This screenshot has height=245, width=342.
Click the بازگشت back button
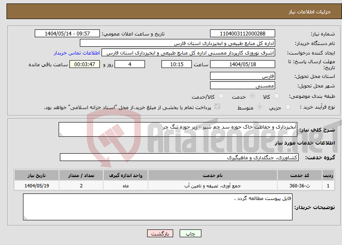click(x=160, y=233)
